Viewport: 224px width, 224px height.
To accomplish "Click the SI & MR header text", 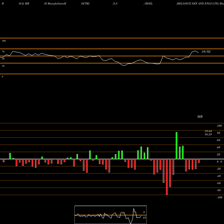I will (x=24, y=4).
